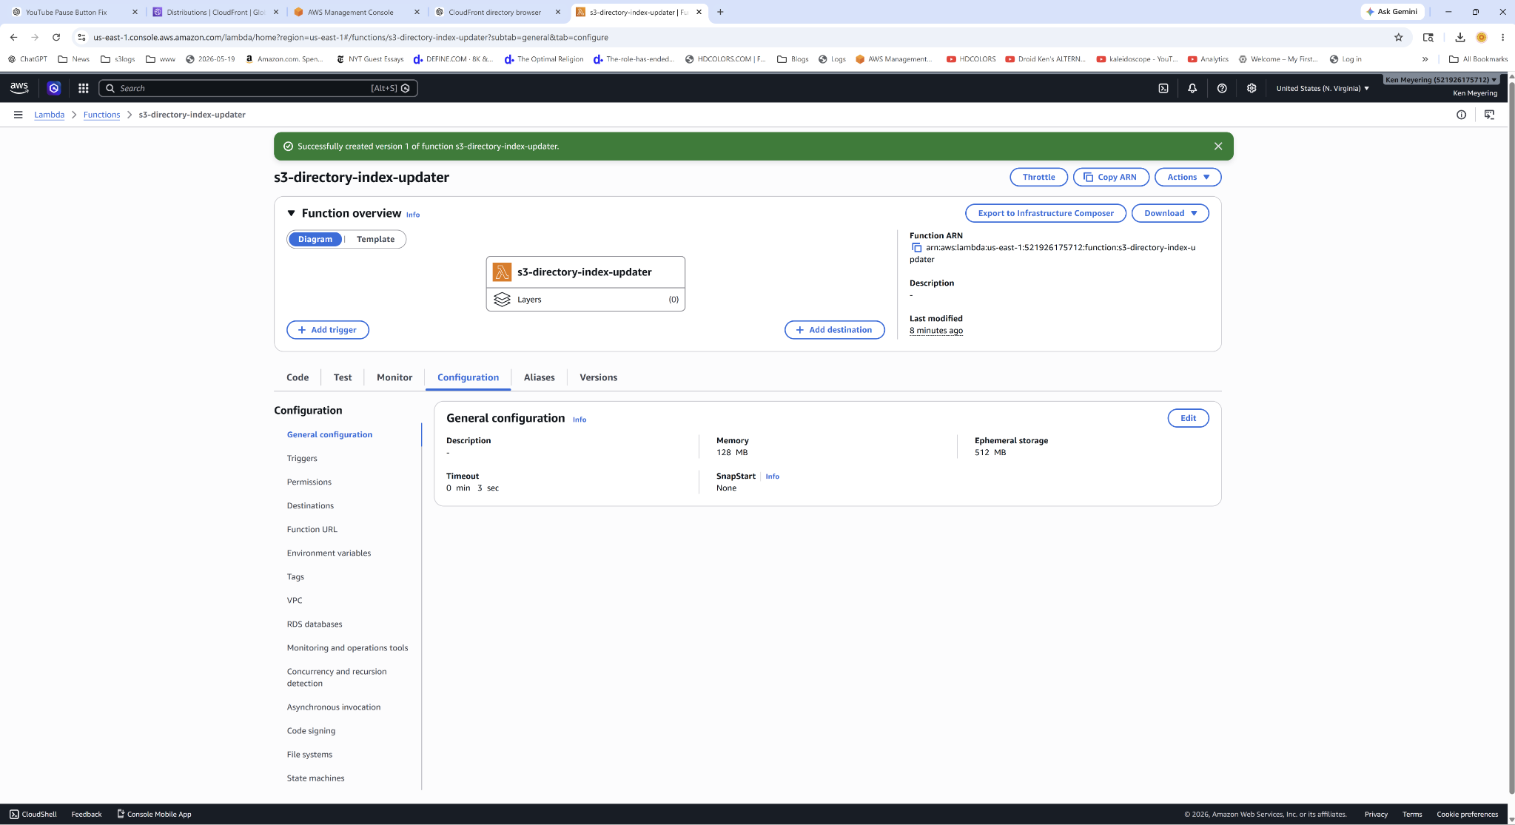Image resolution: width=1515 pixels, height=825 pixels.
Task: Open Triggers in configuration sidebar
Action: (302, 458)
